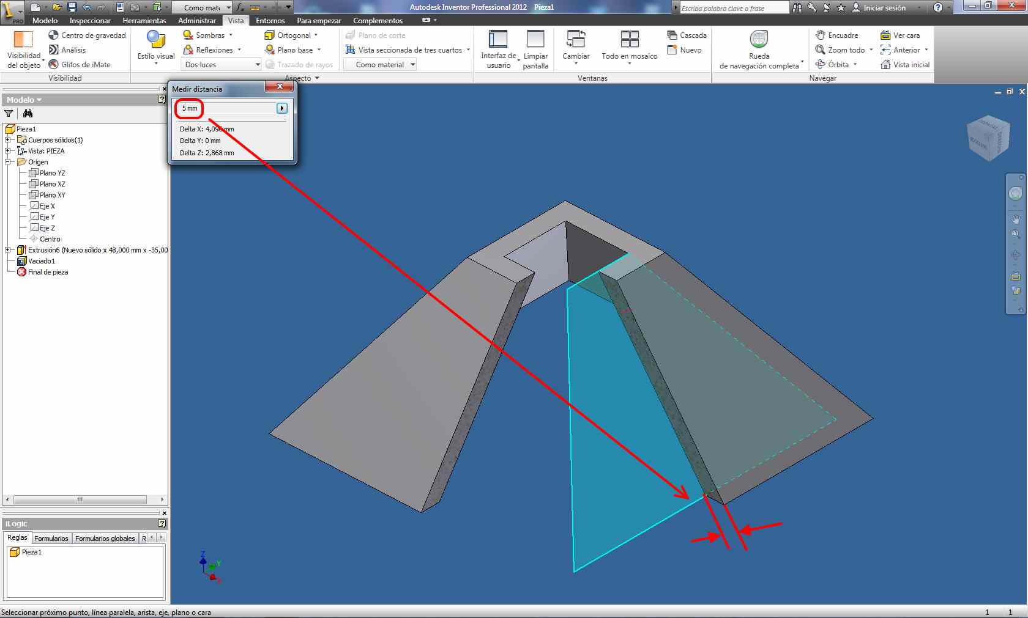Click the ViewCube in the viewport
This screenshot has width=1028, height=618.
coord(988,138)
